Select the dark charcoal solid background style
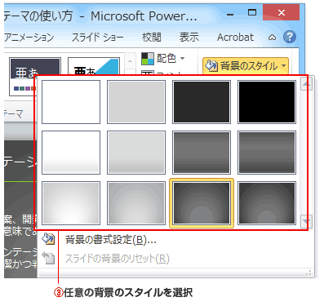The width and height of the screenshot is (324, 306). (202, 102)
